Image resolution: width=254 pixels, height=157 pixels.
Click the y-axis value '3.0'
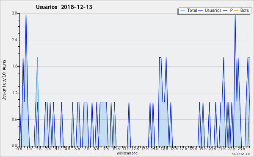point(14,13)
